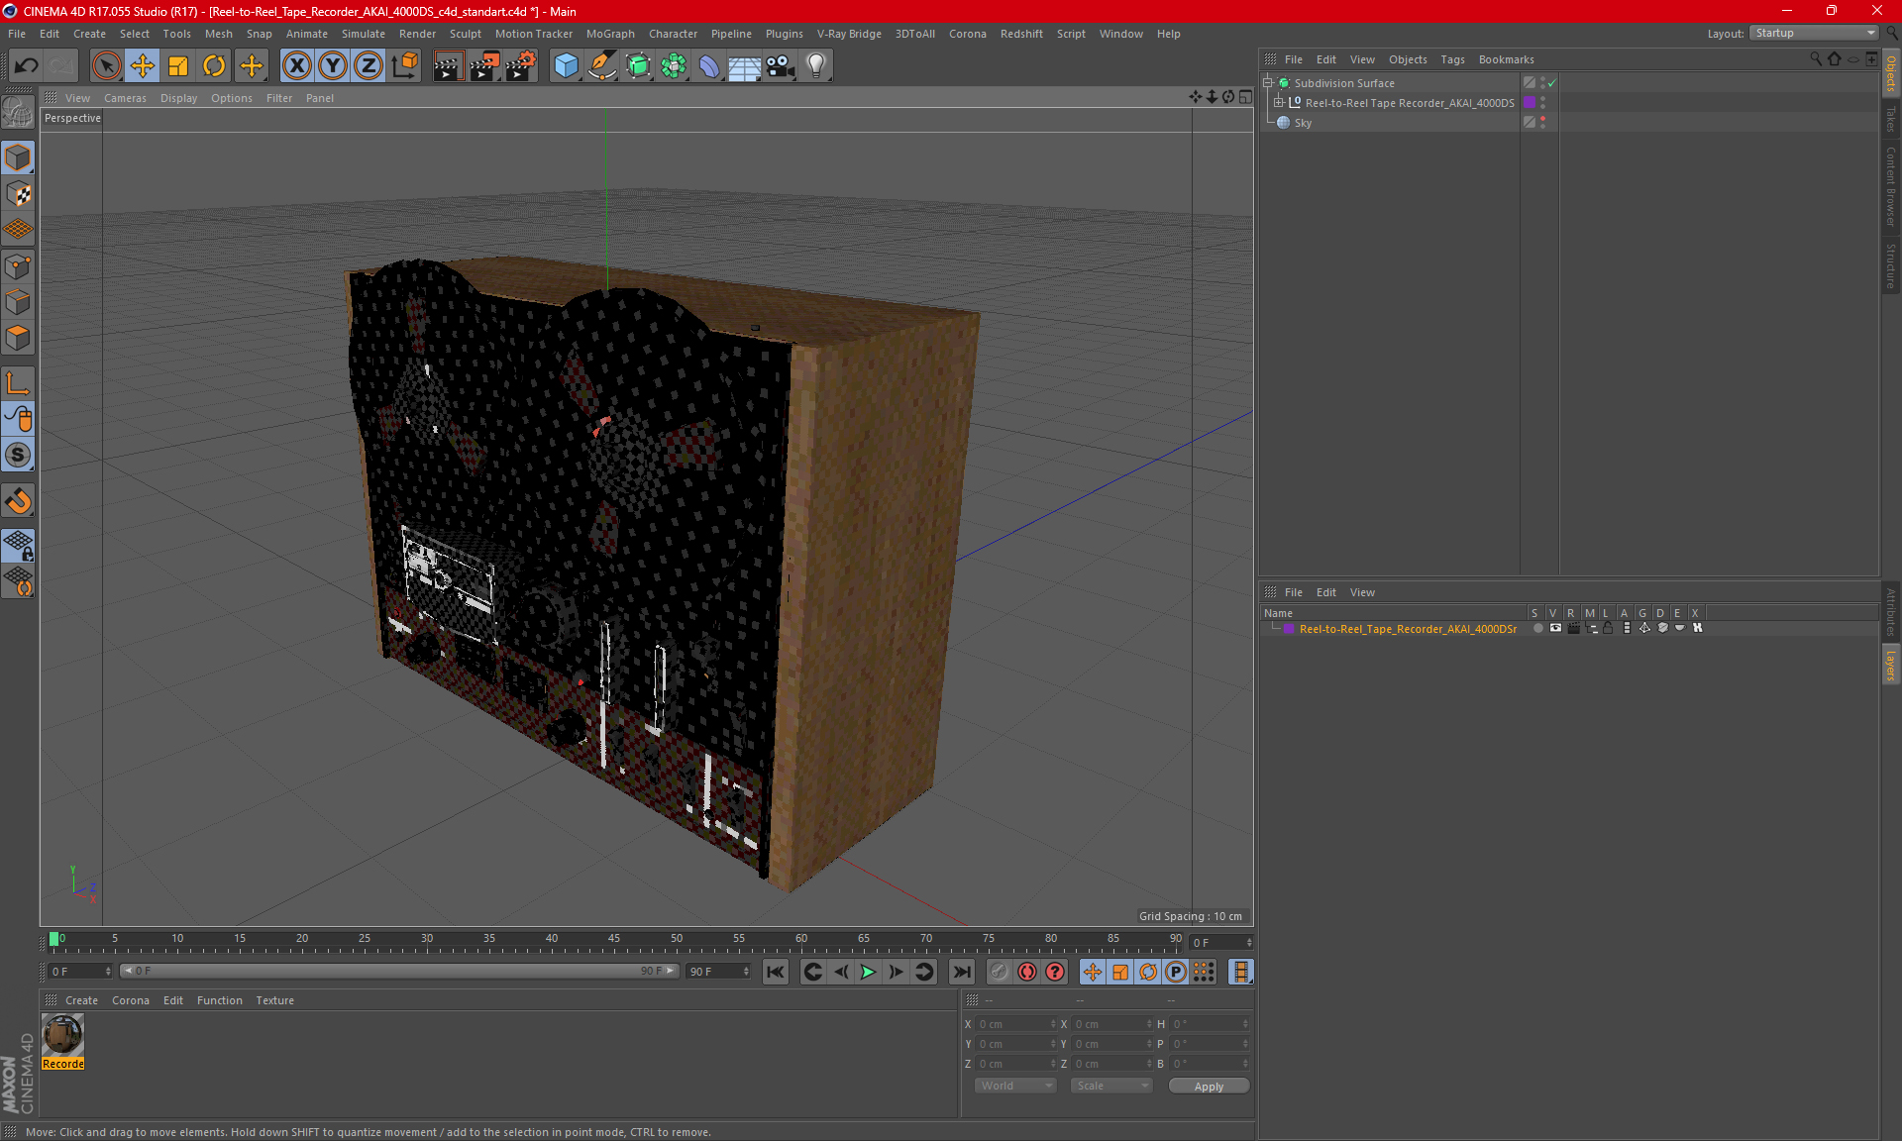Toggle the X-axis lock
The image size is (1902, 1141).
tap(296, 65)
